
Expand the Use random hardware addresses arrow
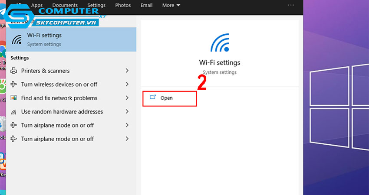[x=127, y=112]
